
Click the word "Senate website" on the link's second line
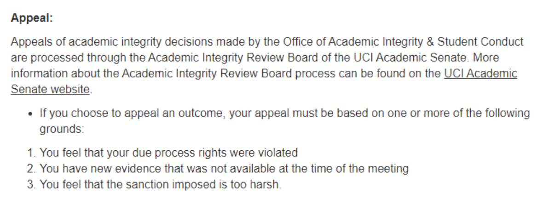(x=50, y=90)
